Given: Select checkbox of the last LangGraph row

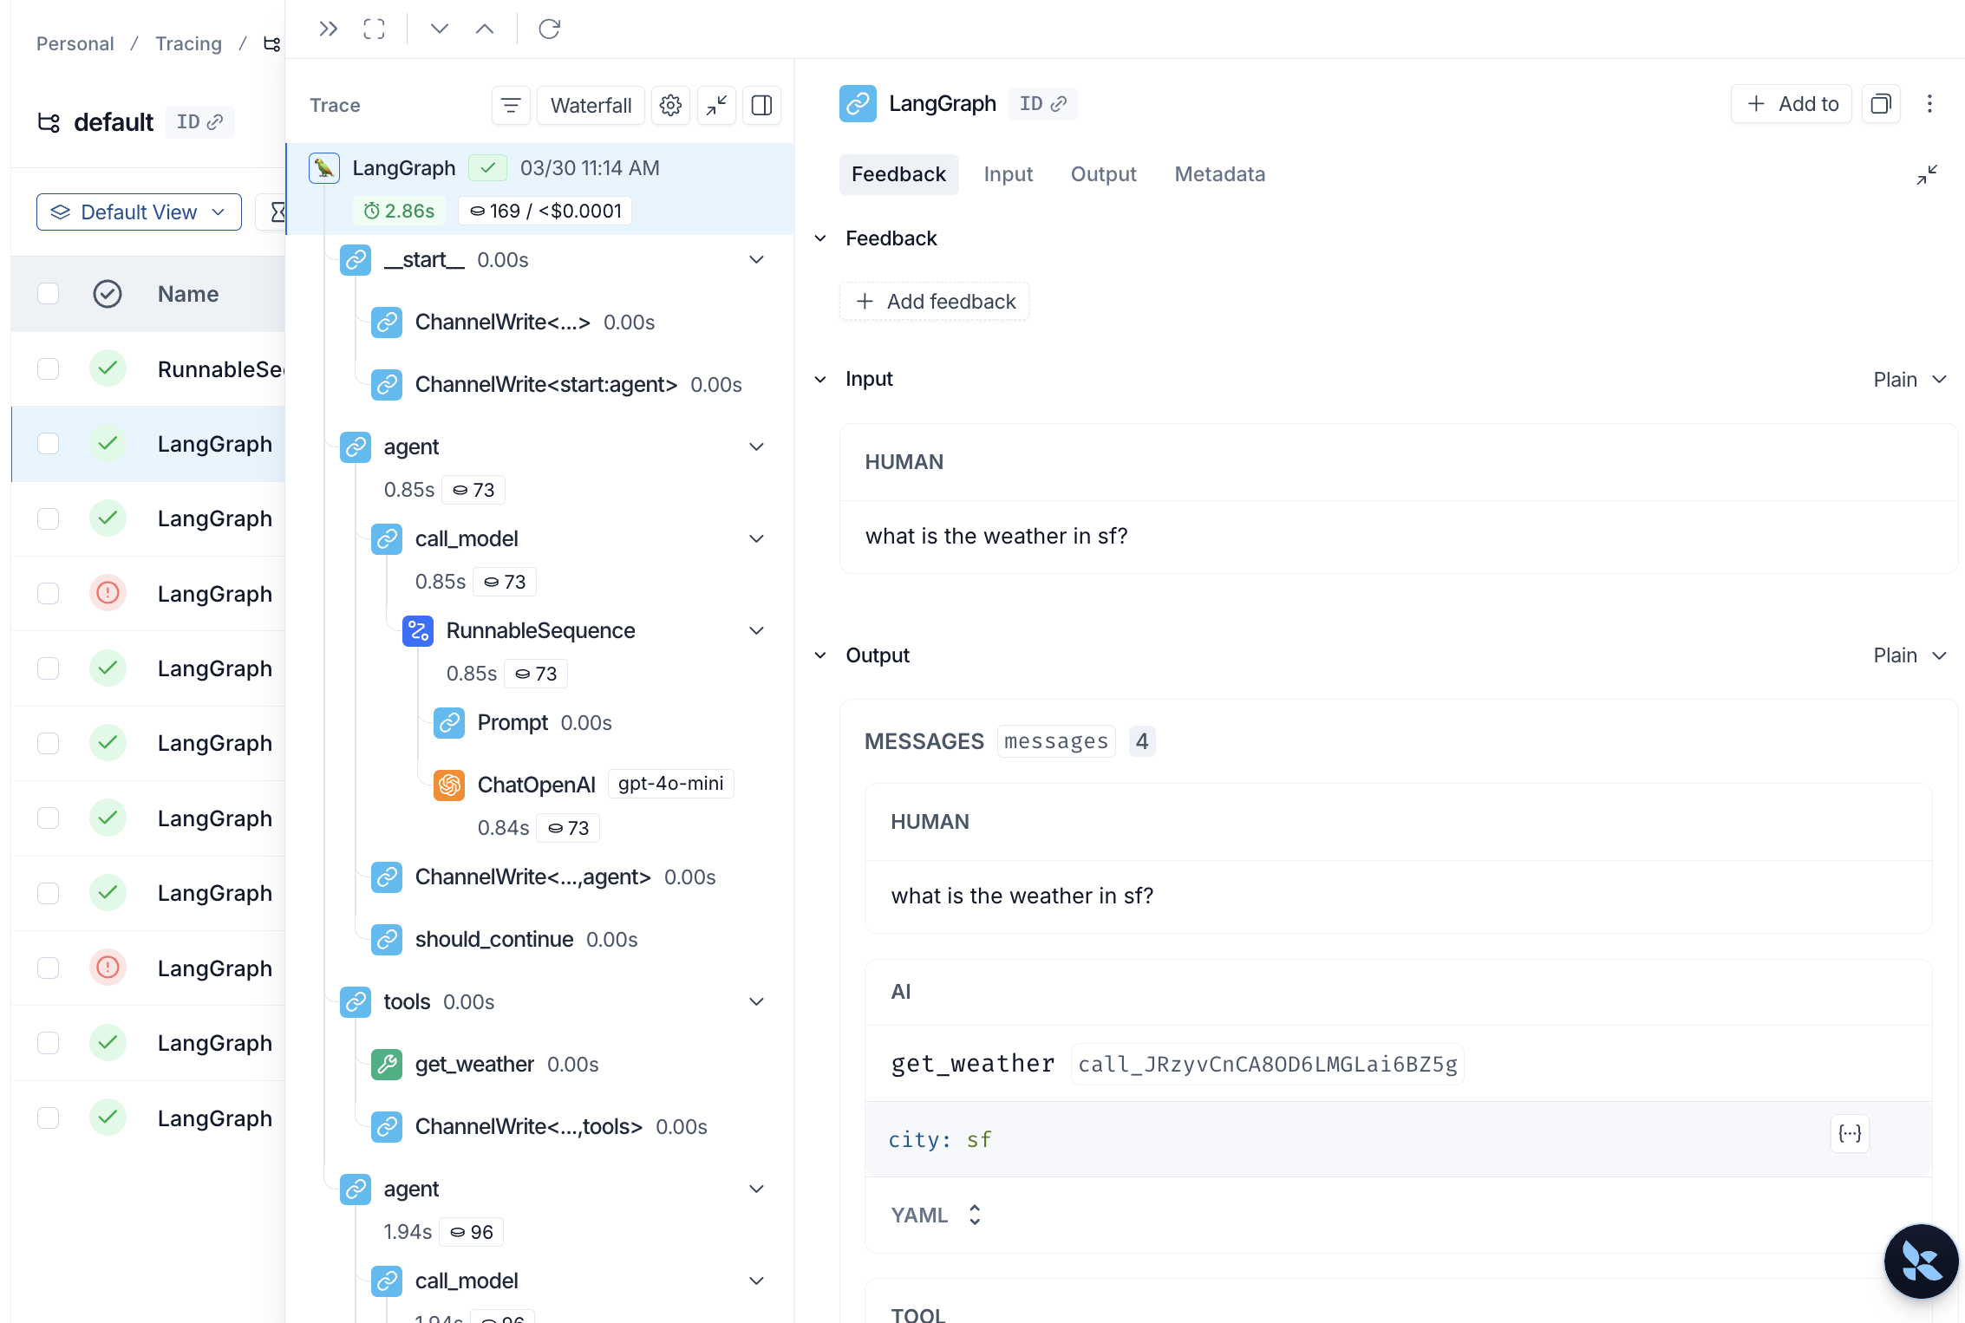Looking at the screenshot, I should tap(49, 1118).
